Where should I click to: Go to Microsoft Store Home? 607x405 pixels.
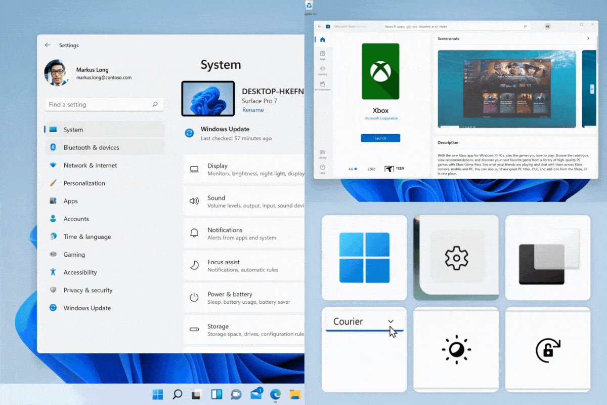323,39
